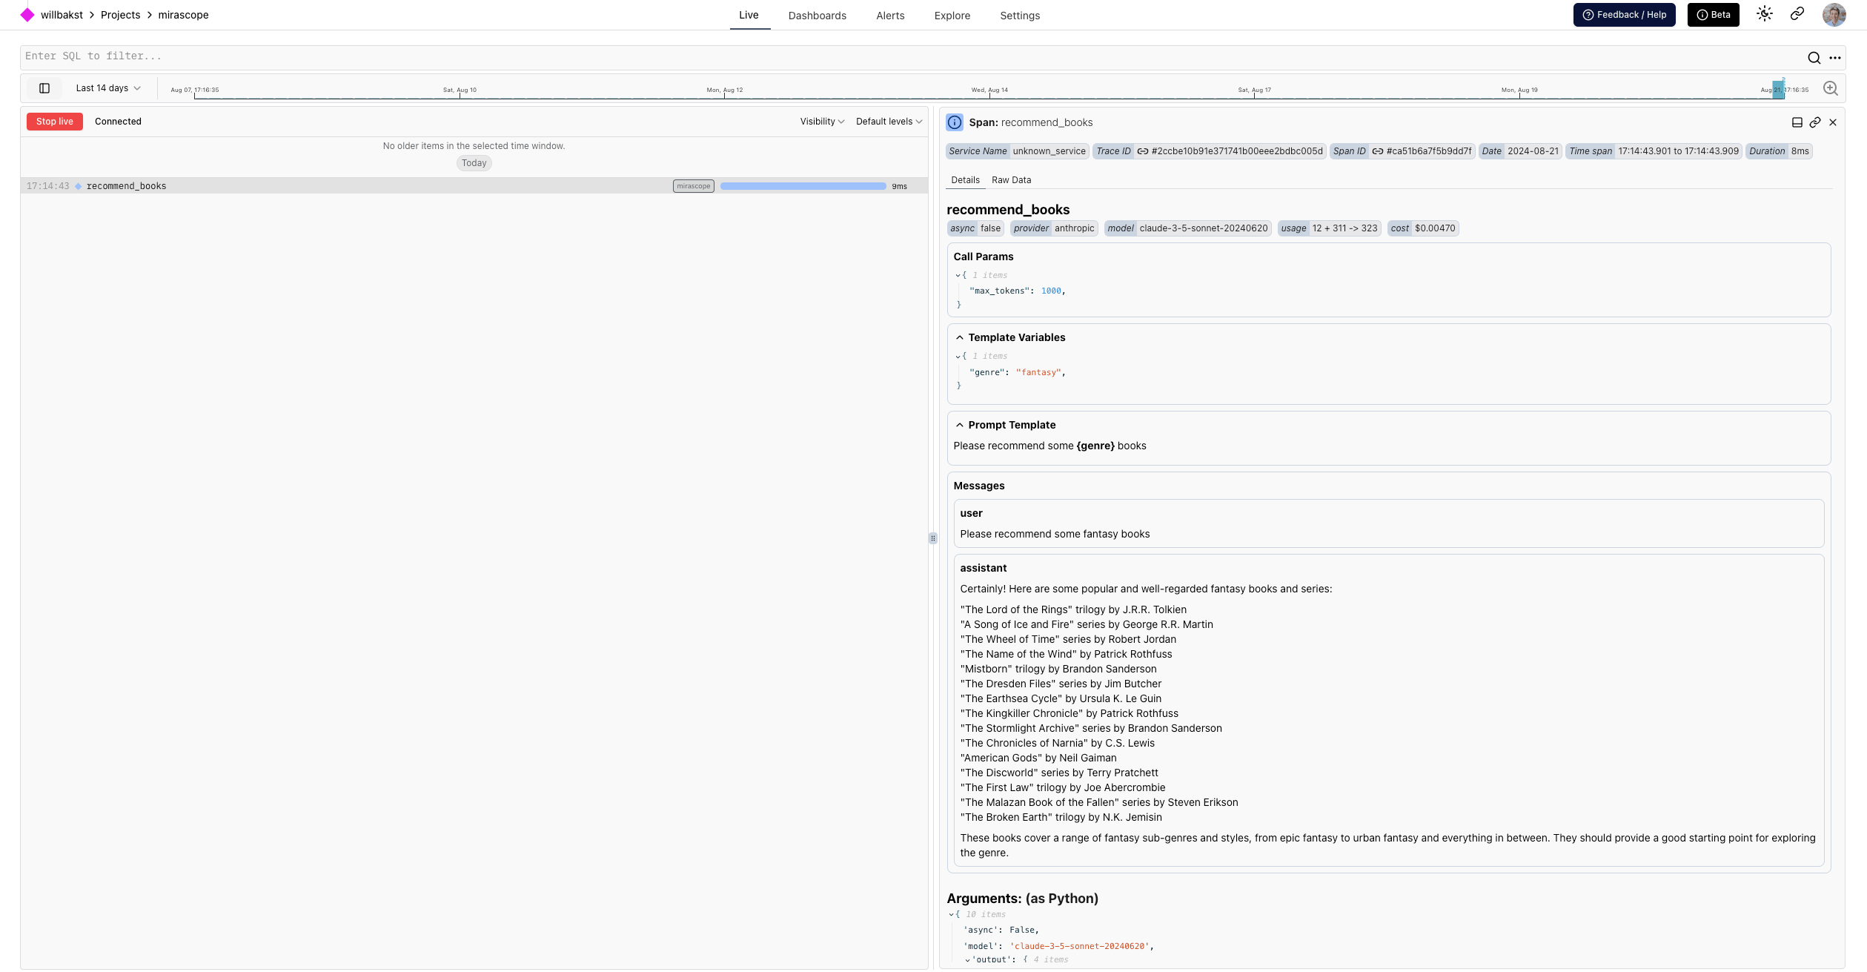Copy span link icon in span header
The width and height of the screenshot is (1867, 972).
pyautogui.click(x=1815, y=122)
